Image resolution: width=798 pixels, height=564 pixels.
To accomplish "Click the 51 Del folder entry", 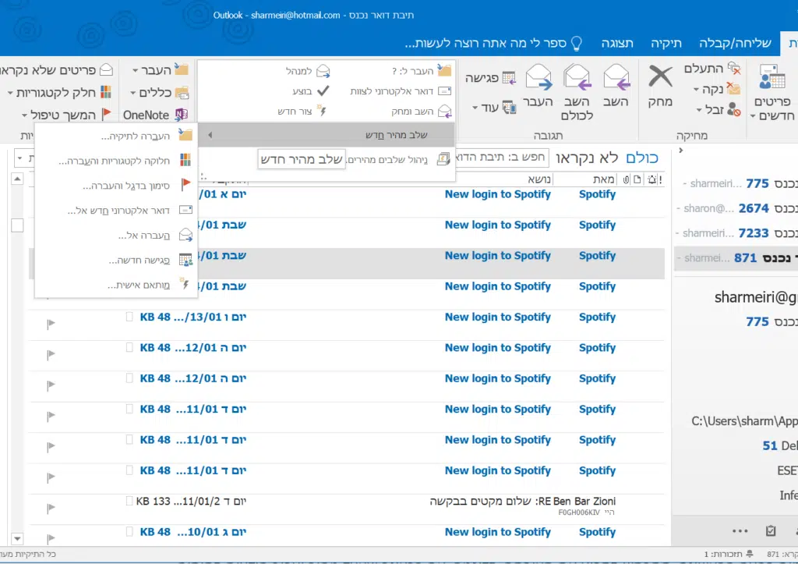I will [x=779, y=445].
